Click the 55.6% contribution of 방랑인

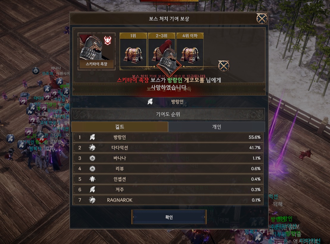tap(254, 137)
